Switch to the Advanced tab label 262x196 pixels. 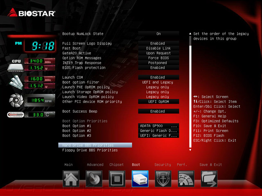[x=95, y=165]
